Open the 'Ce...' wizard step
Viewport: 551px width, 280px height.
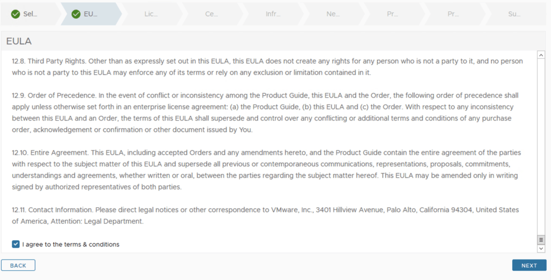[211, 14]
